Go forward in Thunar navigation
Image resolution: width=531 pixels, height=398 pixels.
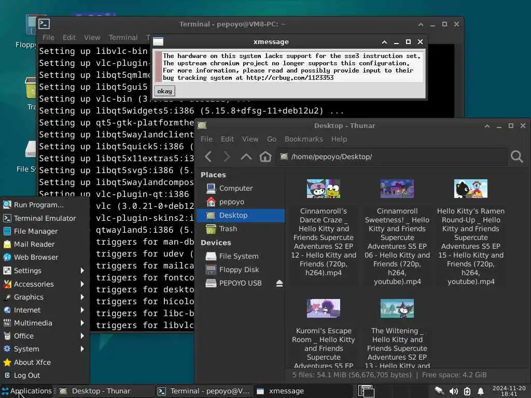click(x=227, y=157)
